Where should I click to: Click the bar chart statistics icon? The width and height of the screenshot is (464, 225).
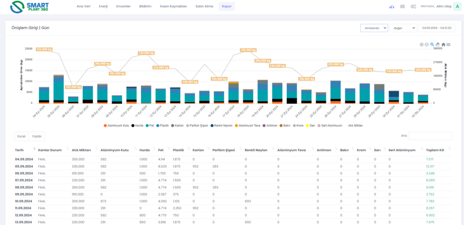pyautogui.click(x=391, y=6)
